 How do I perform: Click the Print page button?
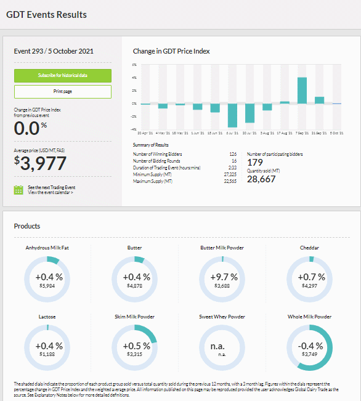[63, 92]
